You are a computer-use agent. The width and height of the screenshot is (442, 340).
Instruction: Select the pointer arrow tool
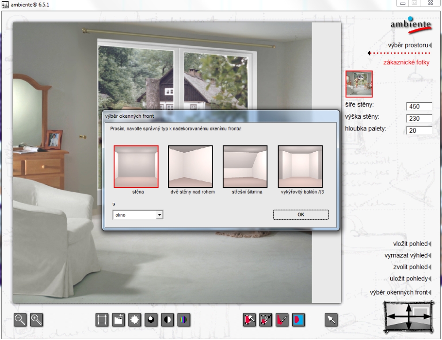[x=331, y=320]
